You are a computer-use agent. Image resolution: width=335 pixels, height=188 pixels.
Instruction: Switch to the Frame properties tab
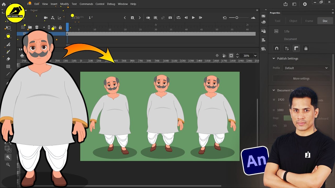[309, 21]
